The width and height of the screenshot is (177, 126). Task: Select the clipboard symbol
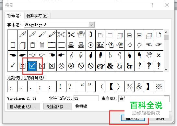coord(32,45)
